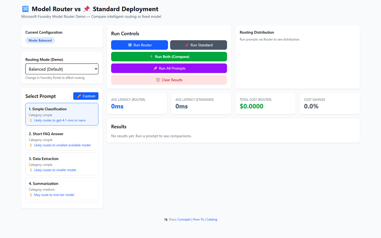Open the How-To docs link
This screenshot has width=381, height=238.
point(199,220)
